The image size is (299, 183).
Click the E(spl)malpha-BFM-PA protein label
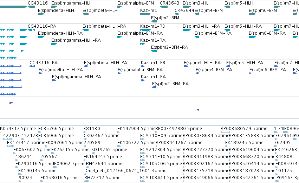(140, 70)
